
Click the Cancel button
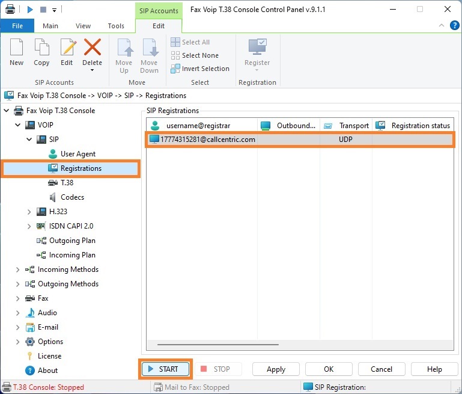[381, 369]
